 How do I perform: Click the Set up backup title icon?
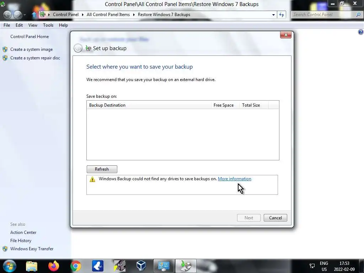tap(88, 48)
